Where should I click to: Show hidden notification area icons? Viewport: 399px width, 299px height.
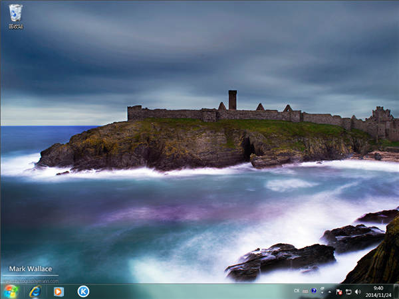(x=330, y=291)
